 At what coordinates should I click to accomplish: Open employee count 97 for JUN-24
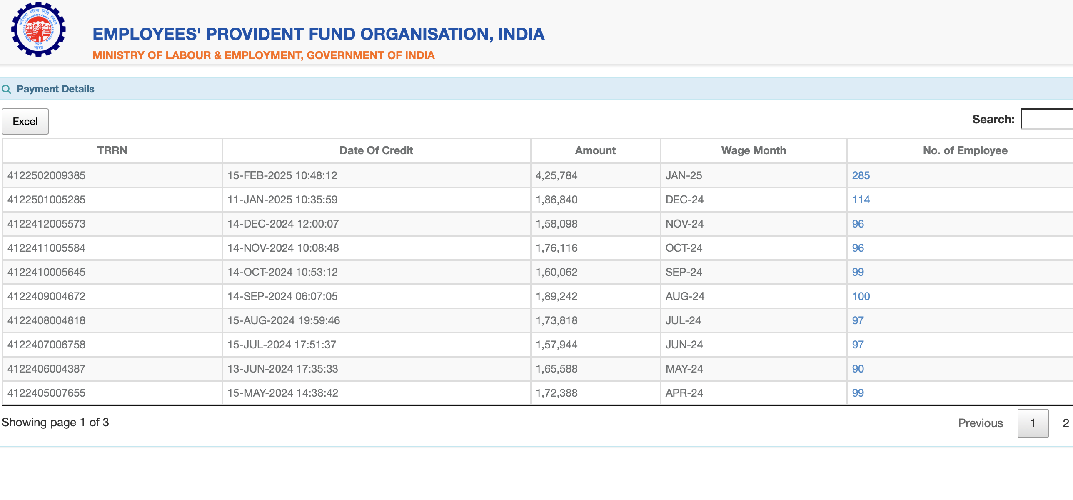pyautogui.click(x=858, y=345)
